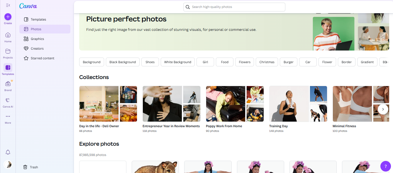Open the help button in bottom corner
The height and width of the screenshot is (173, 393).
pyautogui.click(x=385, y=166)
